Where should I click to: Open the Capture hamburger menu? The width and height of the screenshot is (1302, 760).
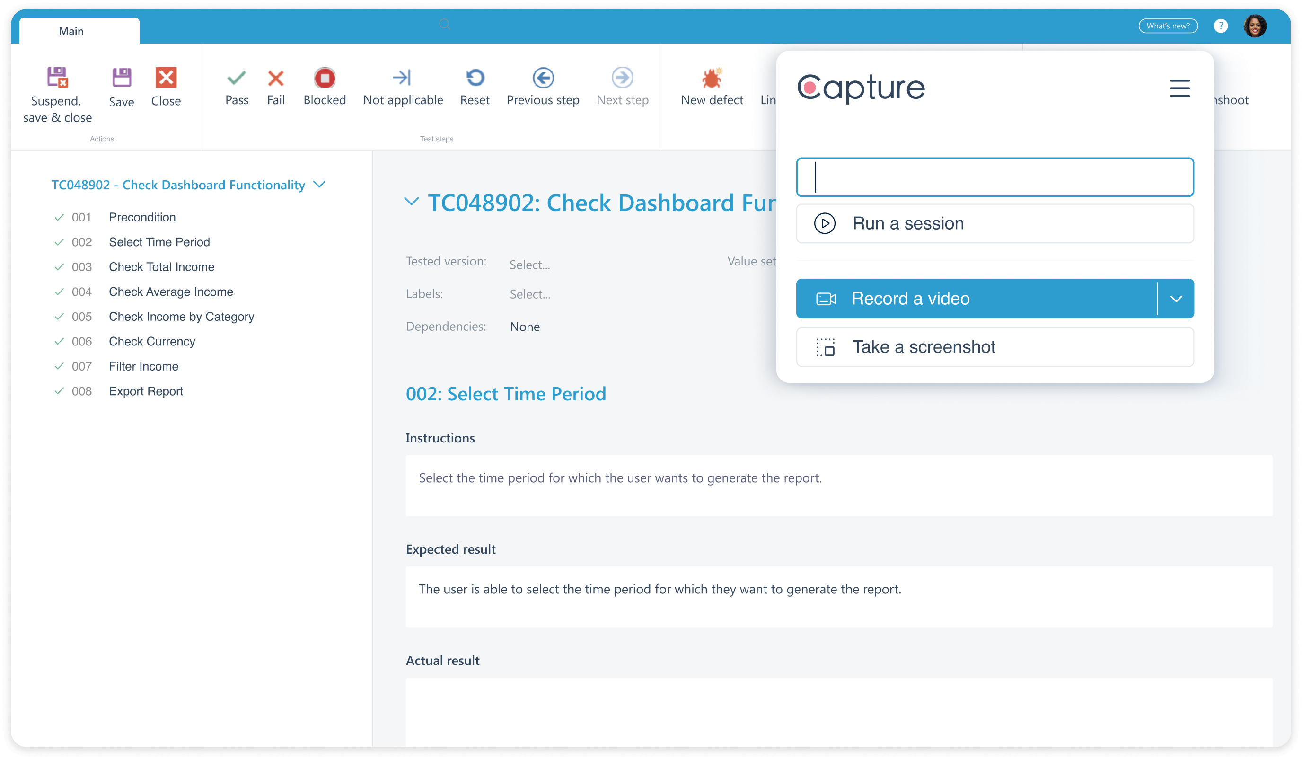[x=1180, y=88]
